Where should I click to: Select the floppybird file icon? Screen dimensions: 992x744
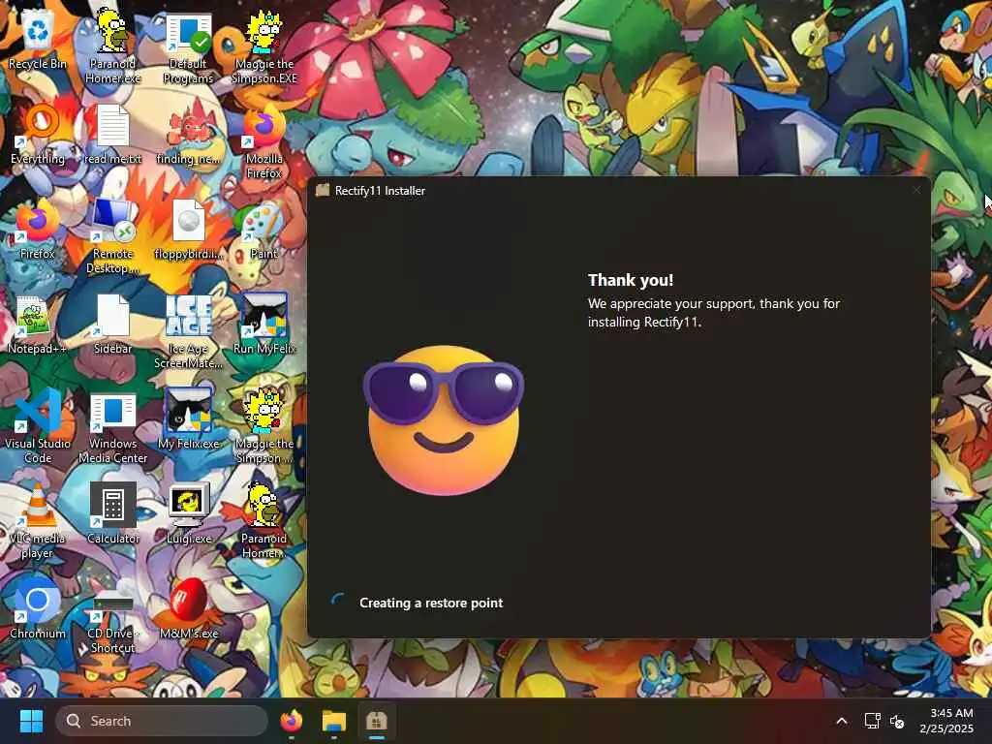tap(189, 229)
